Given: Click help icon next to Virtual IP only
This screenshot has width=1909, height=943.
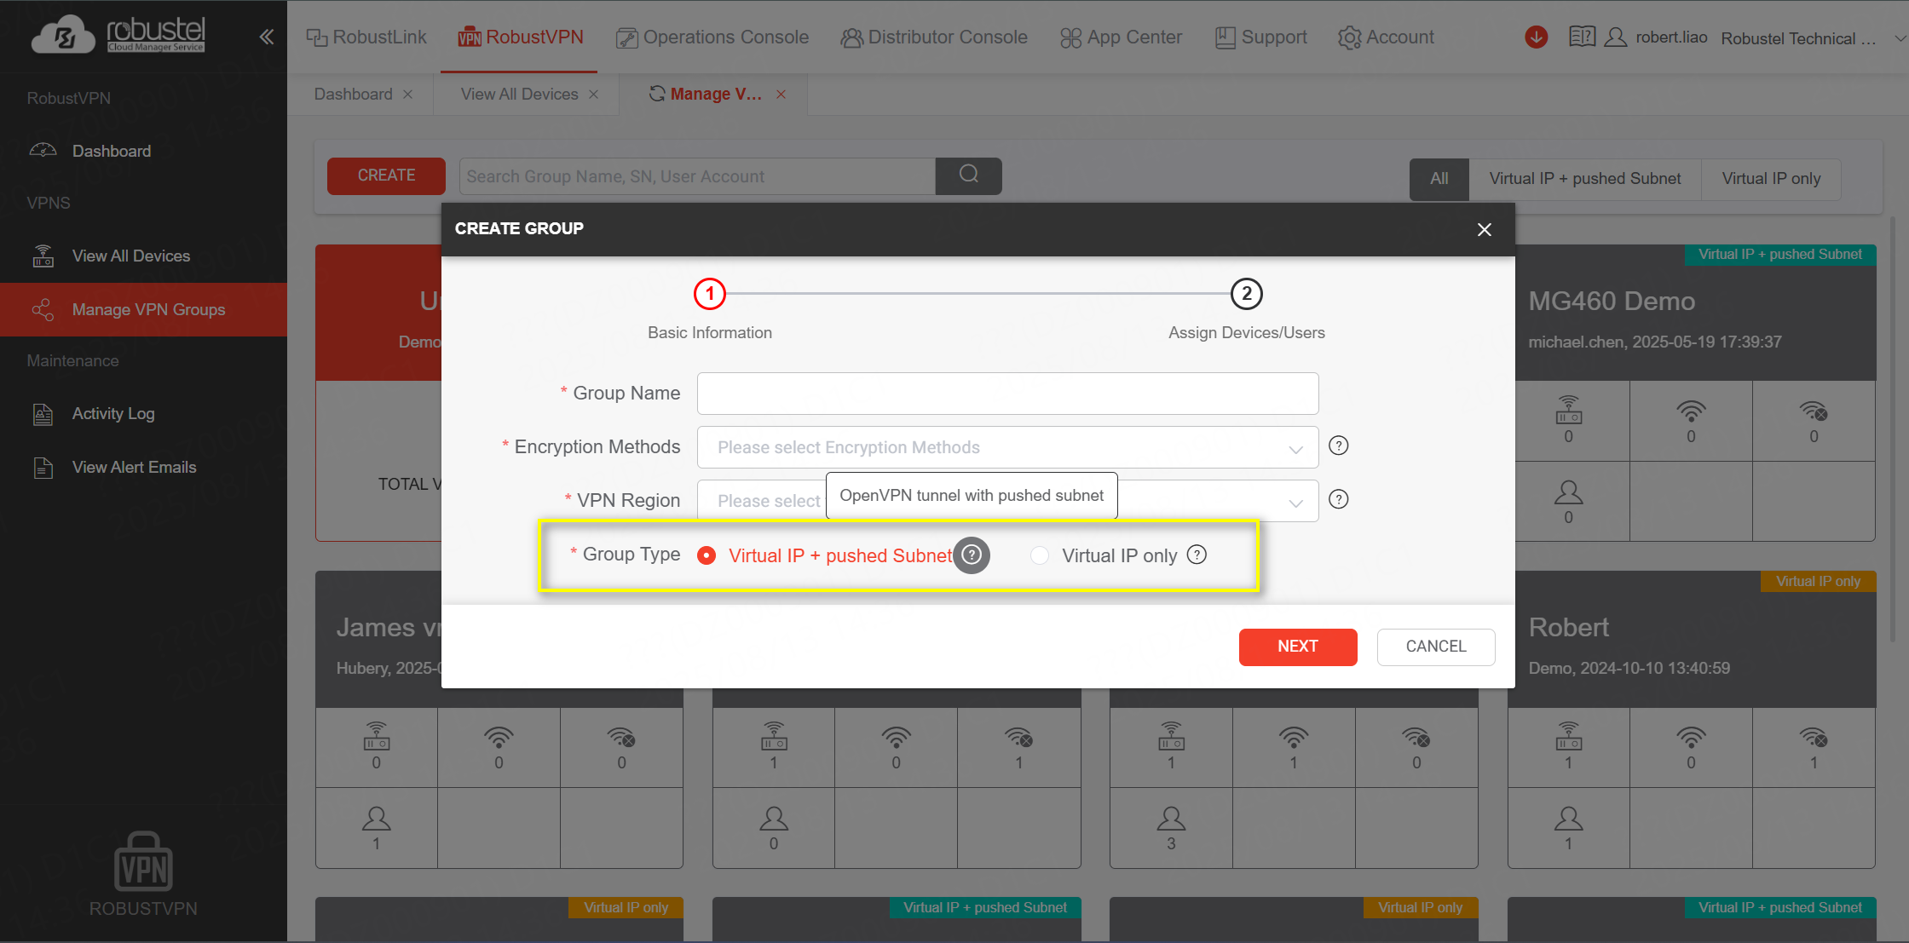Looking at the screenshot, I should (x=1197, y=555).
